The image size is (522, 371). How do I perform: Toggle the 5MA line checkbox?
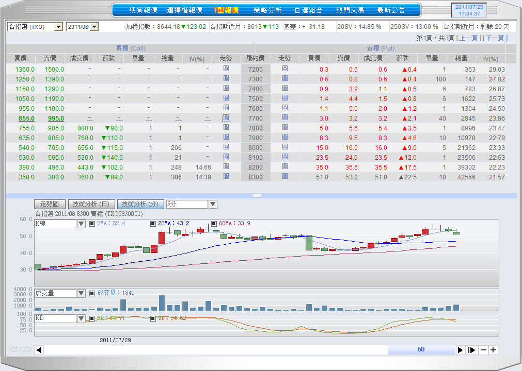92,224
